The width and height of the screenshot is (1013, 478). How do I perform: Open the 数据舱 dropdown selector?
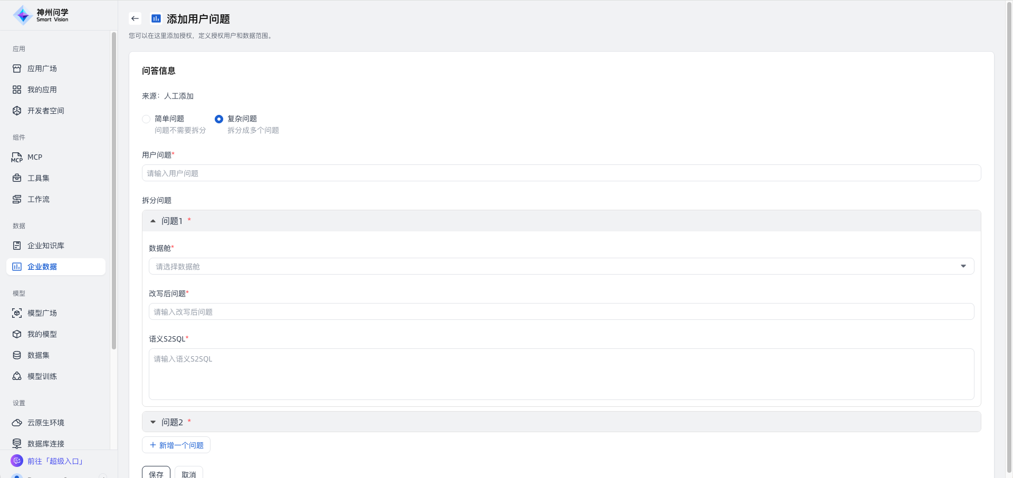pos(561,267)
